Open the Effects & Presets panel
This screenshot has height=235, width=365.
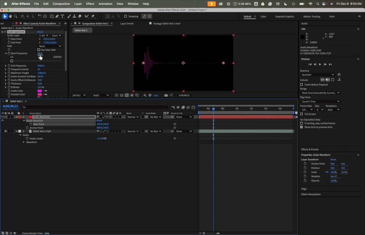click(x=310, y=149)
